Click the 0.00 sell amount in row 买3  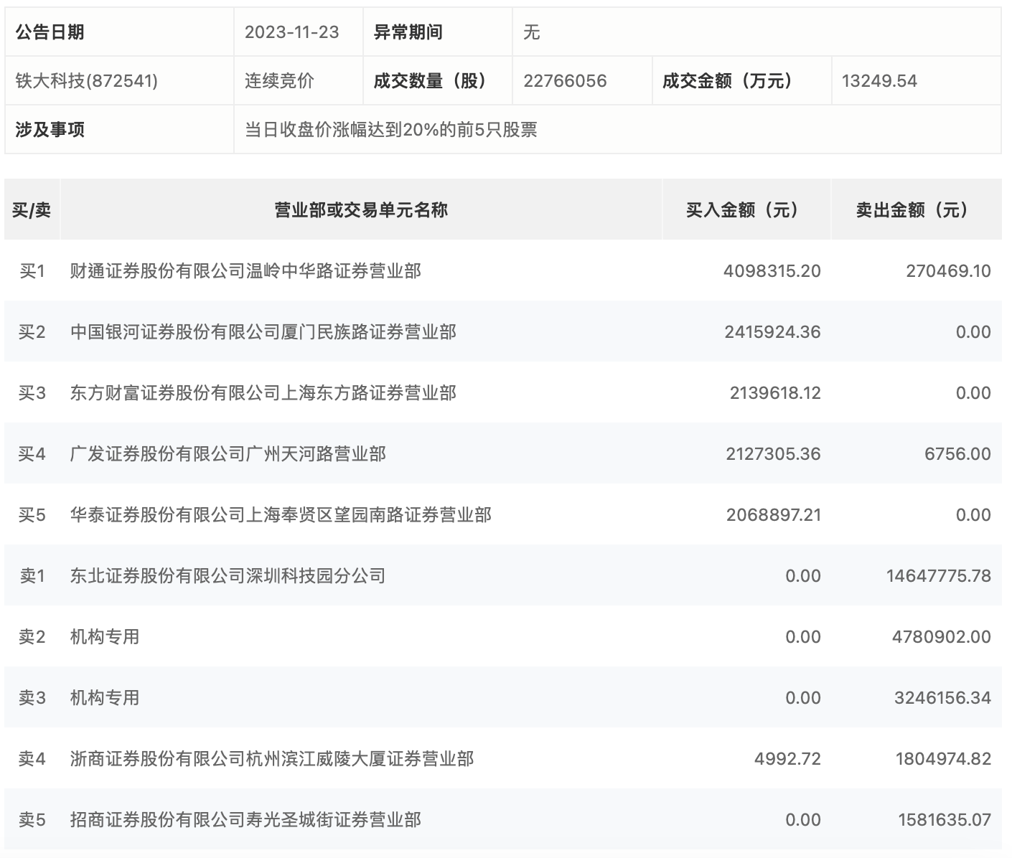point(973,393)
